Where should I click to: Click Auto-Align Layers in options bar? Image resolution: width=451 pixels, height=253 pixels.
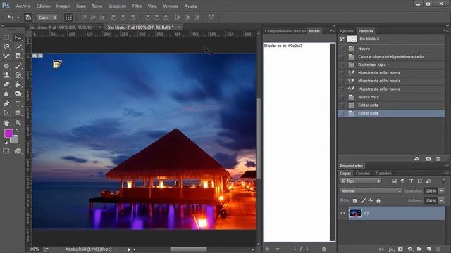(x=211, y=17)
